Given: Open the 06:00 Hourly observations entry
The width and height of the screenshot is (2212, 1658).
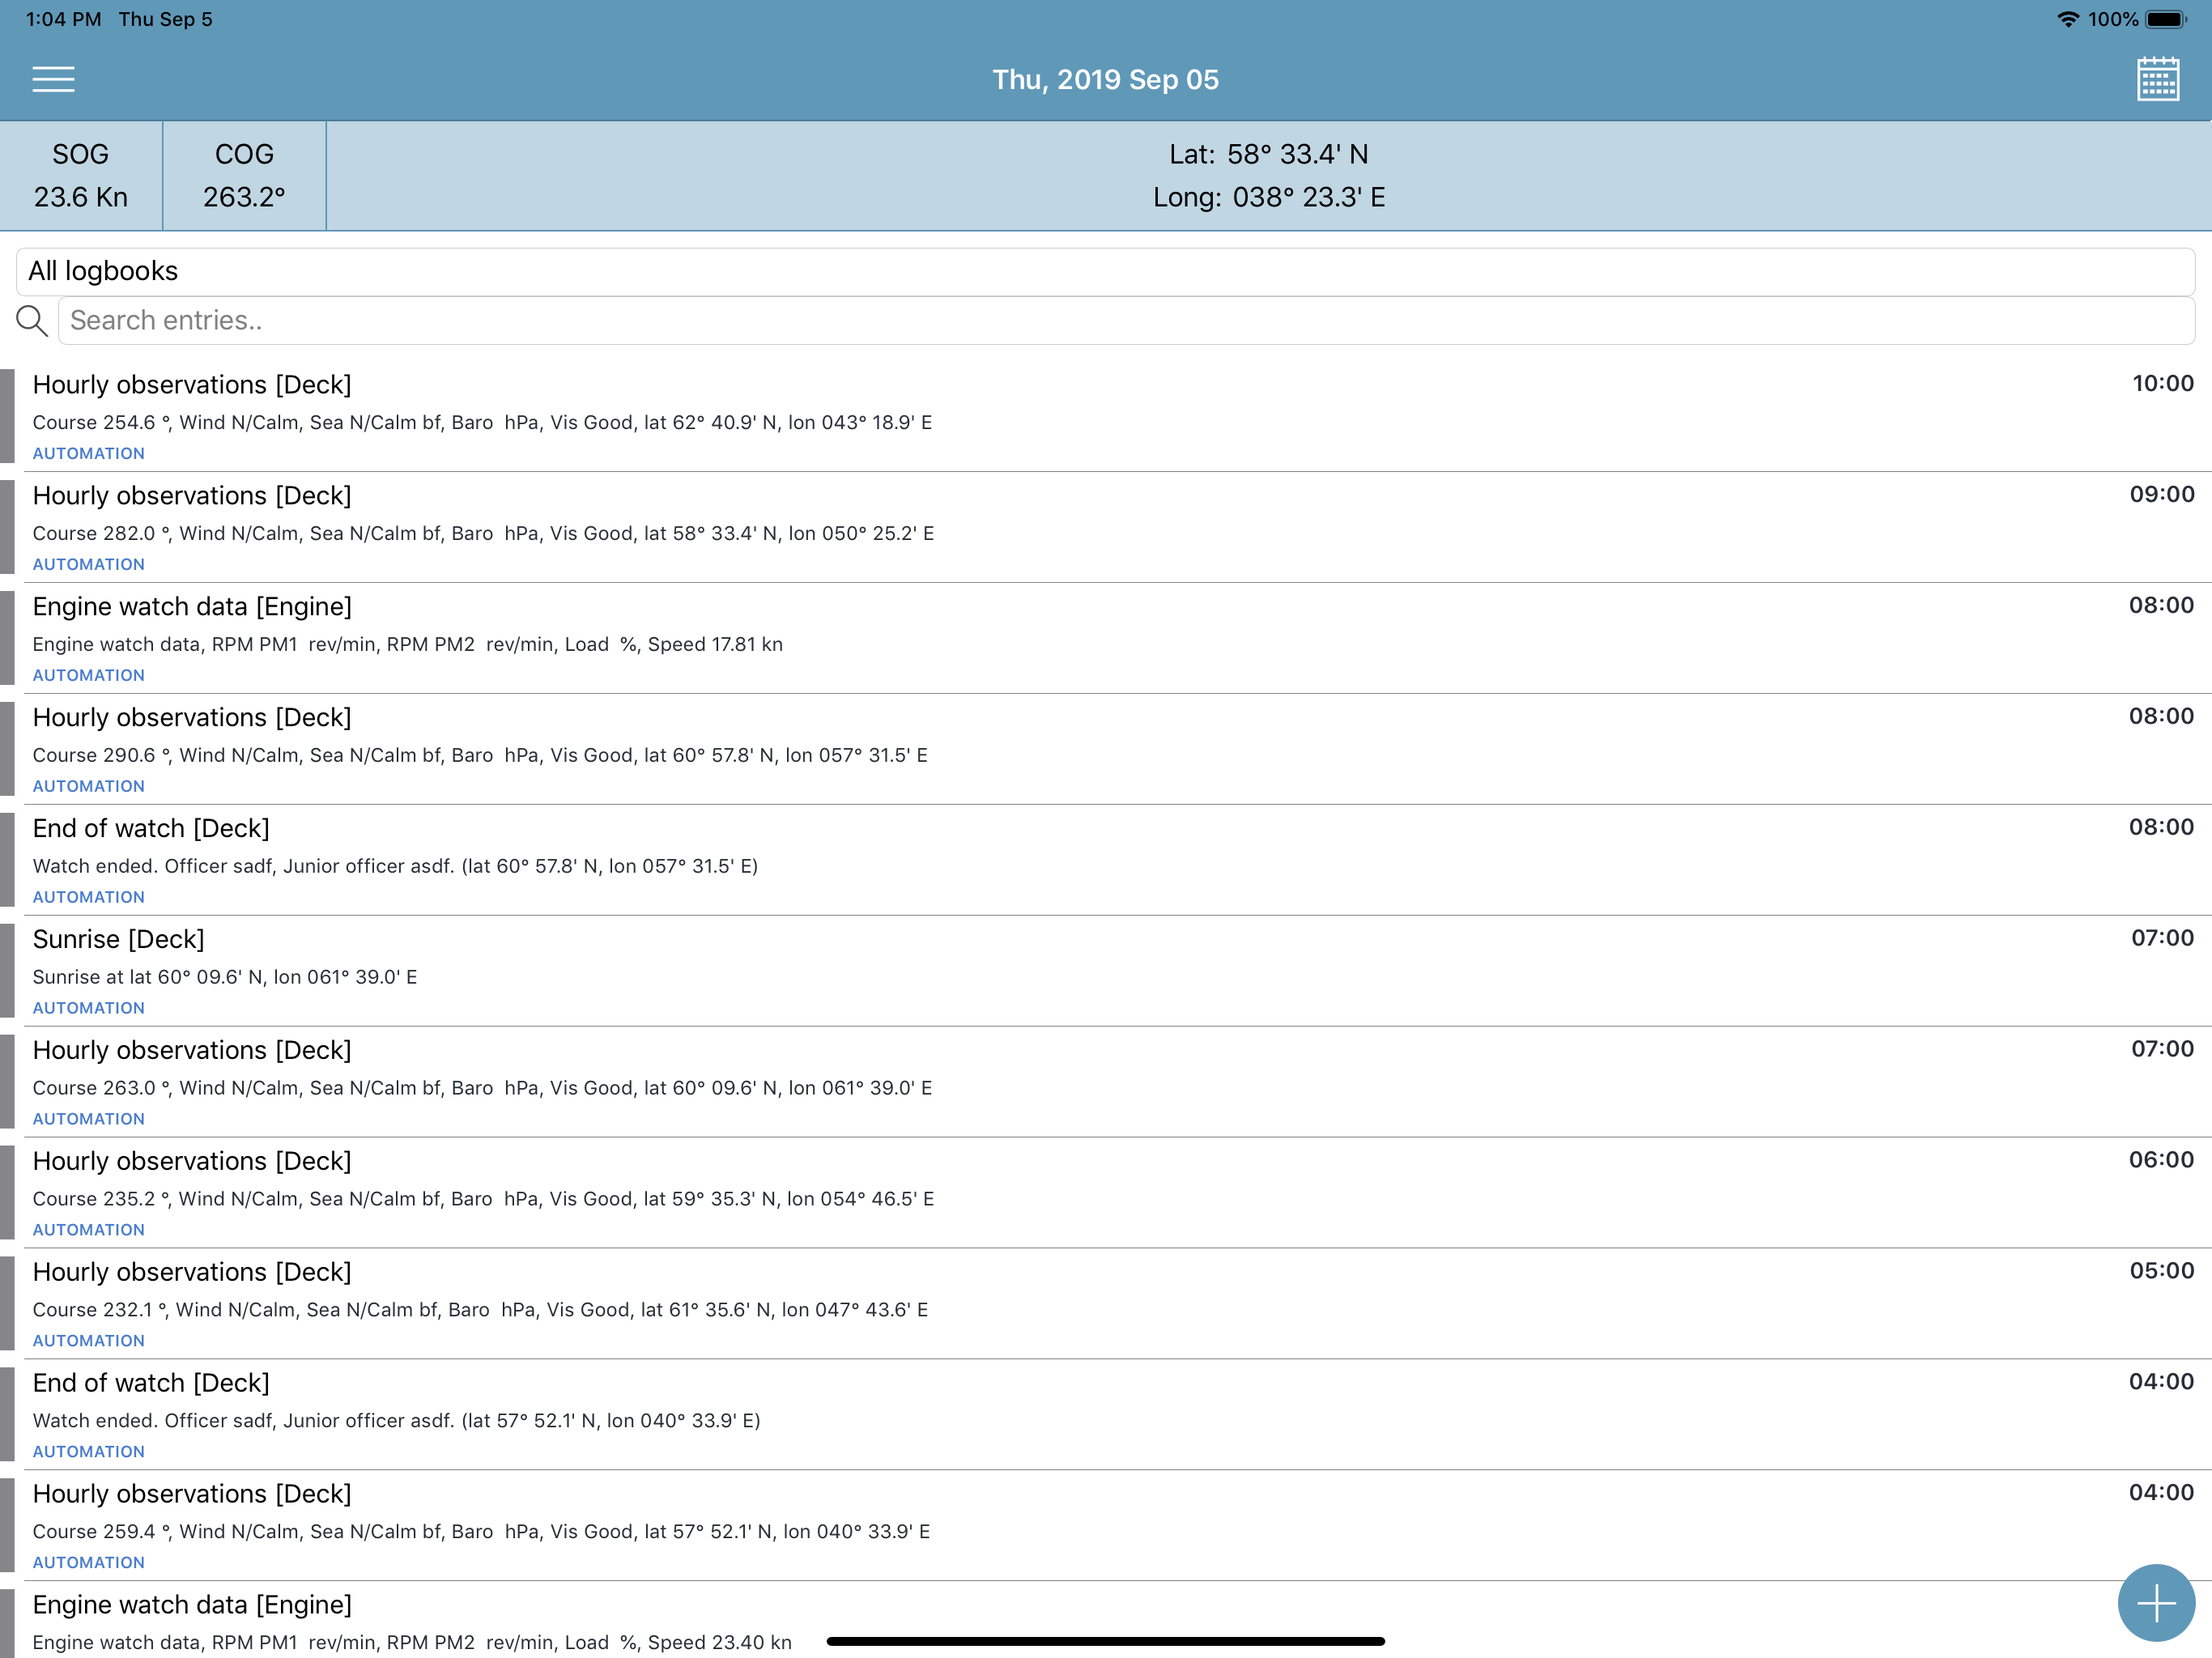Looking at the screenshot, I should pos(1106,1193).
